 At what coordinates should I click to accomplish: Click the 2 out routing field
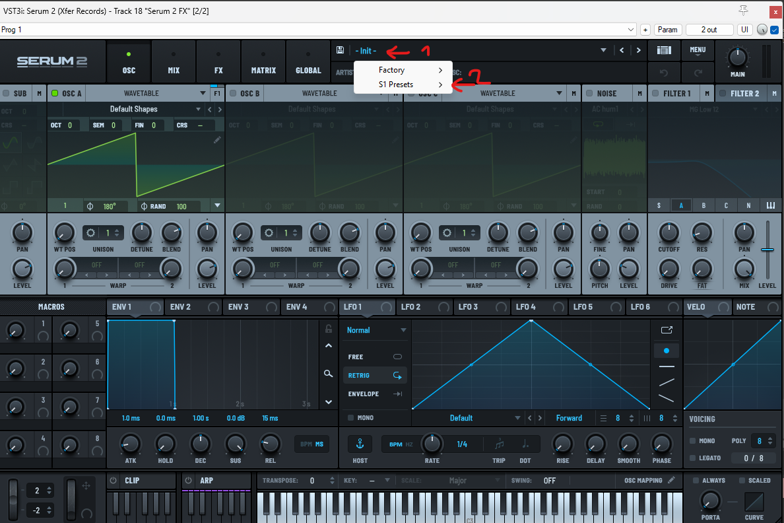[709, 30]
